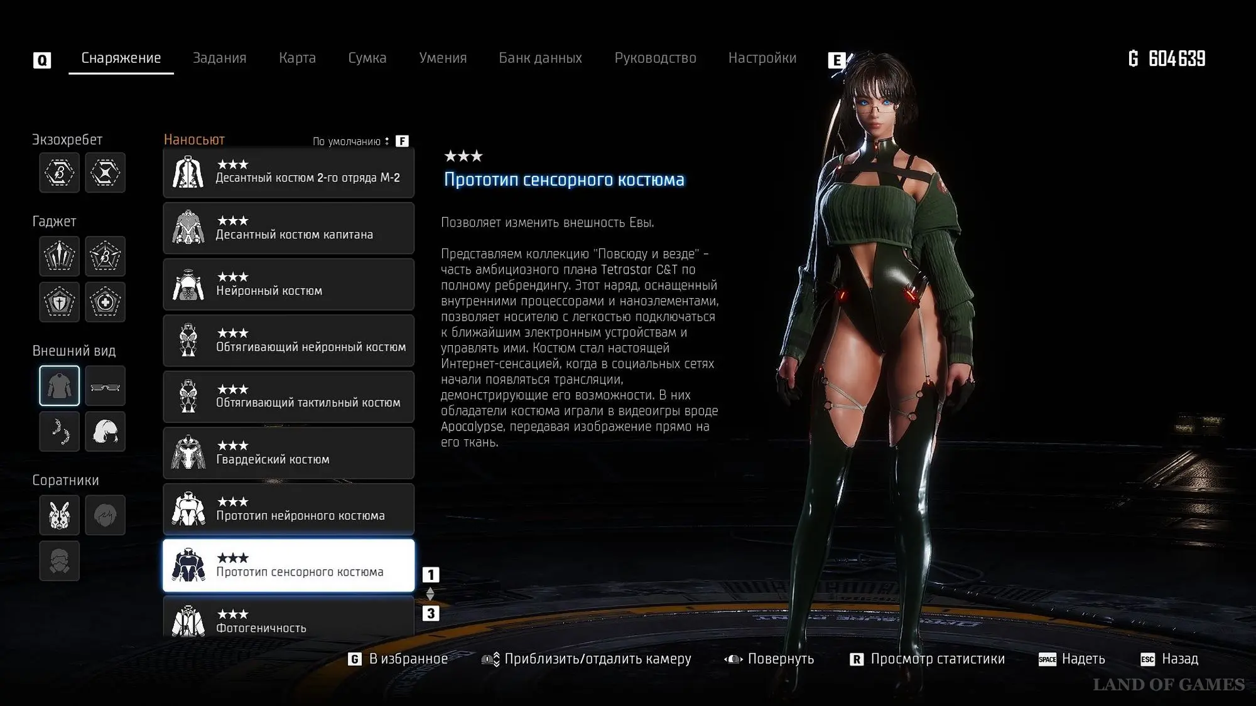This screenshot has height=706, width=1256.
Task: Click suit icon for Десантный костюм капитана
Action: [x=188, y=228]
